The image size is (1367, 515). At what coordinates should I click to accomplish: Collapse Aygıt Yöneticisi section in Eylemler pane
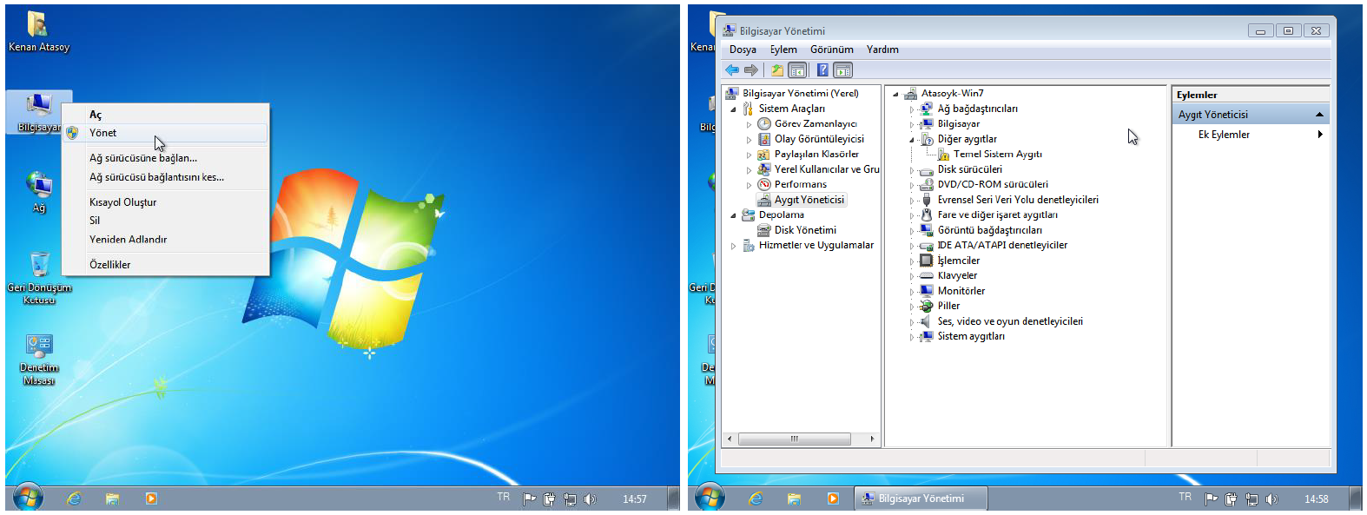coord(1319,115)
